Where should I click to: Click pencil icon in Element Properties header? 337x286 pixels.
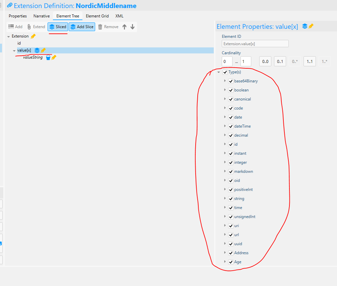coord(311,26)
